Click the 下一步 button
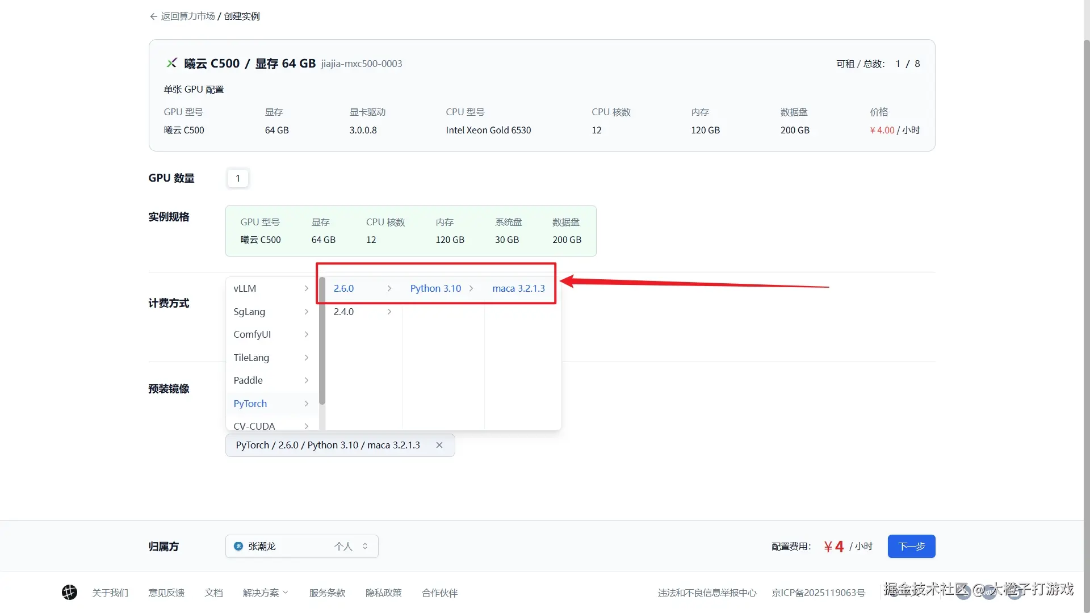 (x=911, y=546)
